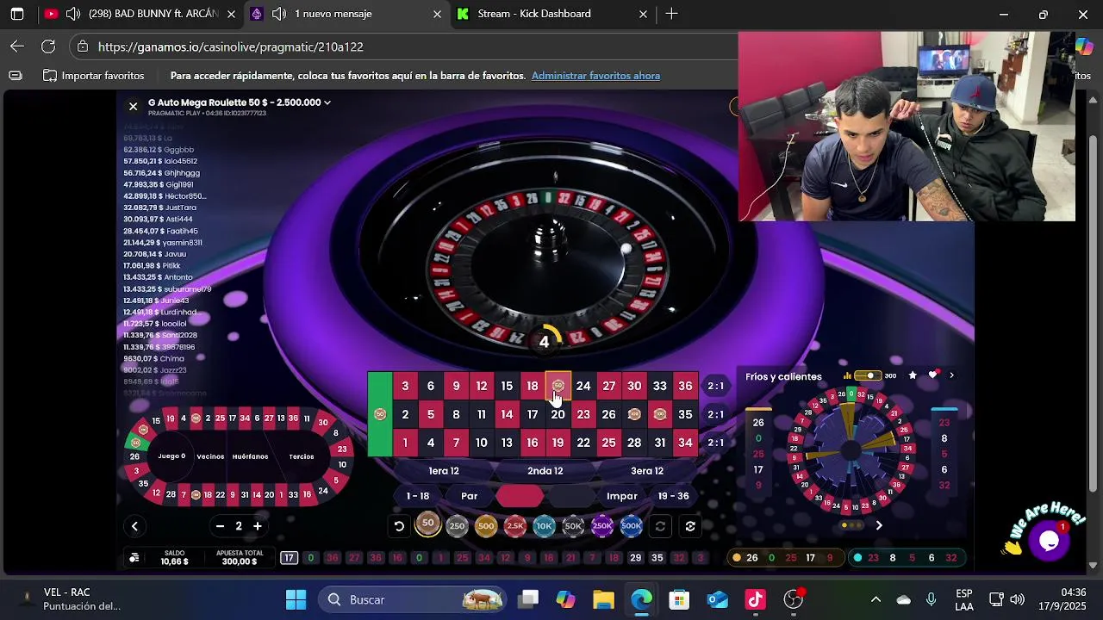Place a Tercios racetrack bet
1103x620 pixels.
tap(302, 456)
